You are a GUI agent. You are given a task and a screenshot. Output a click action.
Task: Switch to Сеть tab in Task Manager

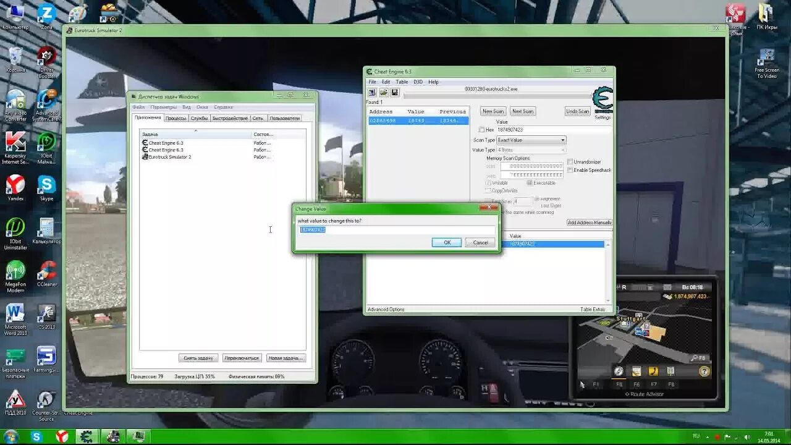tap(258, 118)
